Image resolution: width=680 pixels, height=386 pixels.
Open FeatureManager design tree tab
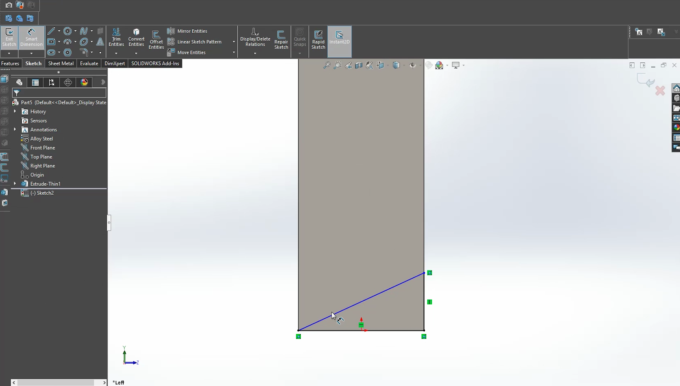19,83
